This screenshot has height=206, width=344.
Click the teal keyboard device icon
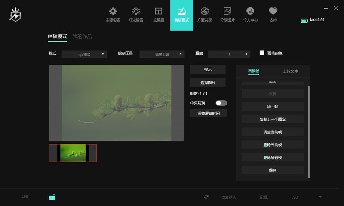(x=52, y=197)
